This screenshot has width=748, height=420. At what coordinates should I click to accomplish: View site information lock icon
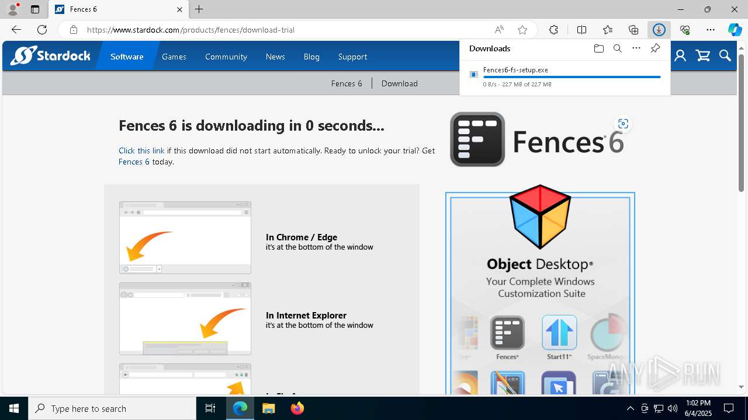pos(73,30)
